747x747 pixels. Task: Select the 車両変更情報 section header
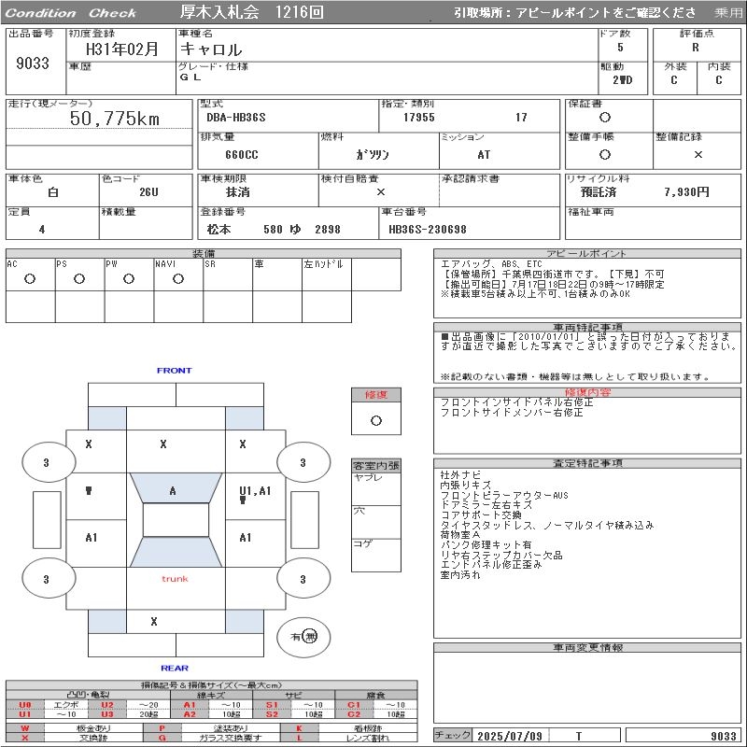coord(587,647)
